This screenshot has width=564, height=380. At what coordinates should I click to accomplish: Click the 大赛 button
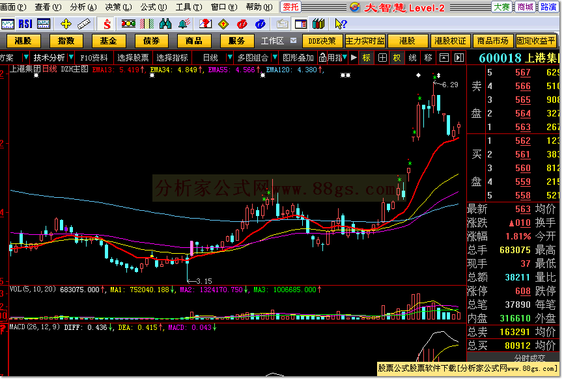(x=501, y=7)
